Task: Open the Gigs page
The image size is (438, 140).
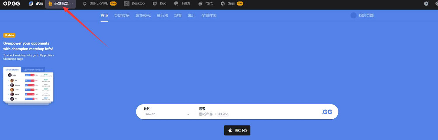Action: (232, 3)
